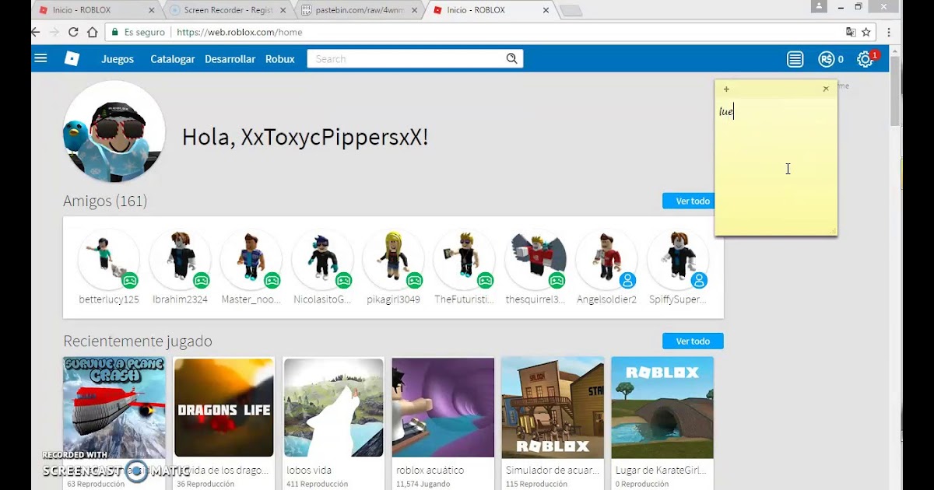Click the Roblox logo icon

point(72,58)
